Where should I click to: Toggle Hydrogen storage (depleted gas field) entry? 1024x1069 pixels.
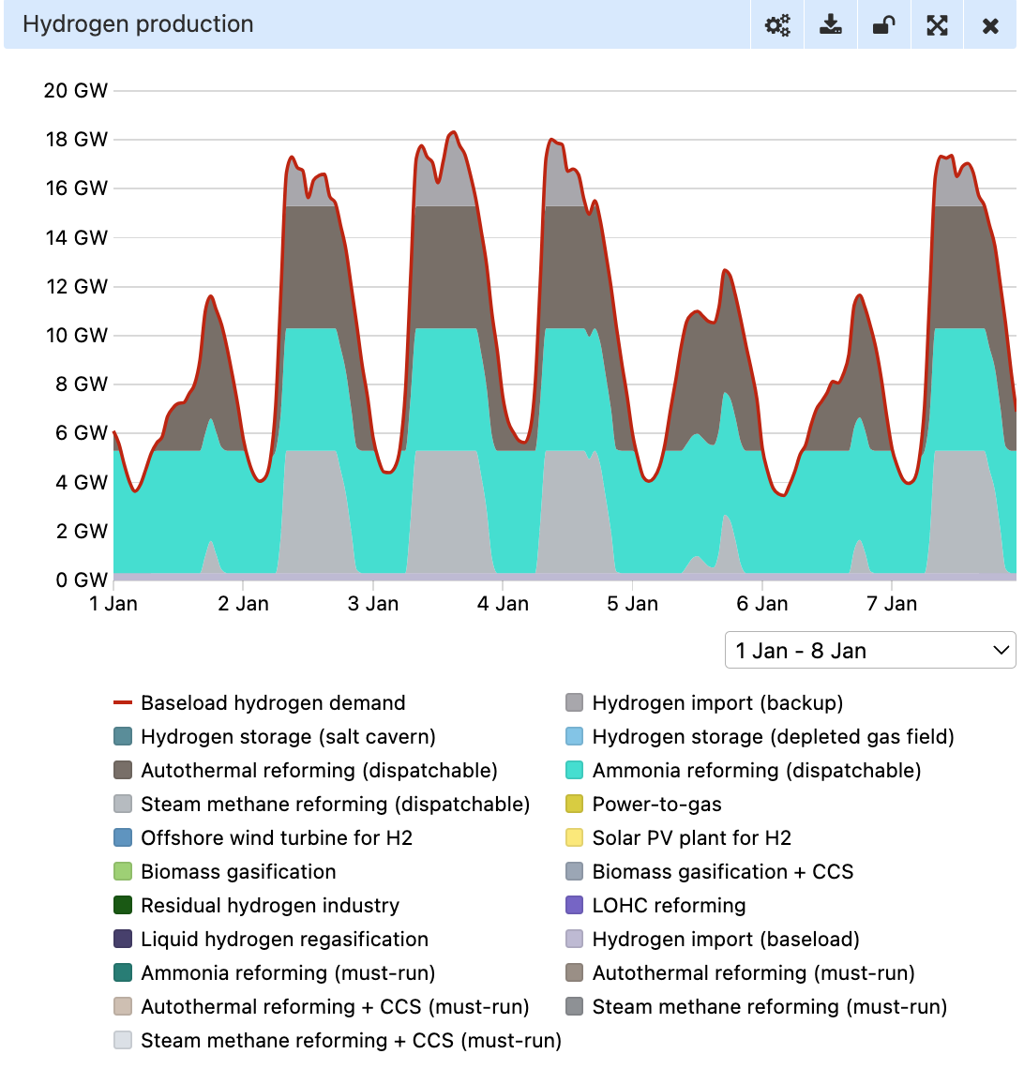point(760,736)
